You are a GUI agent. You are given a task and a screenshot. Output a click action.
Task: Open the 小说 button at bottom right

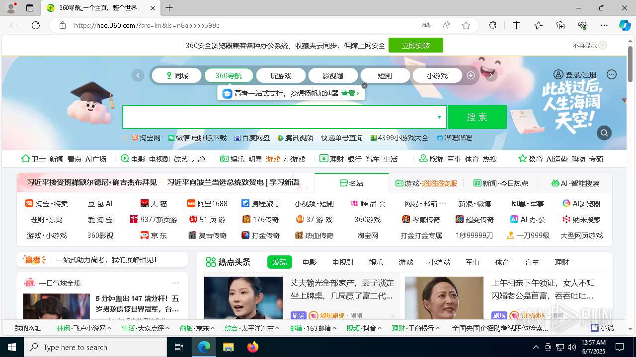coord(602,328)
